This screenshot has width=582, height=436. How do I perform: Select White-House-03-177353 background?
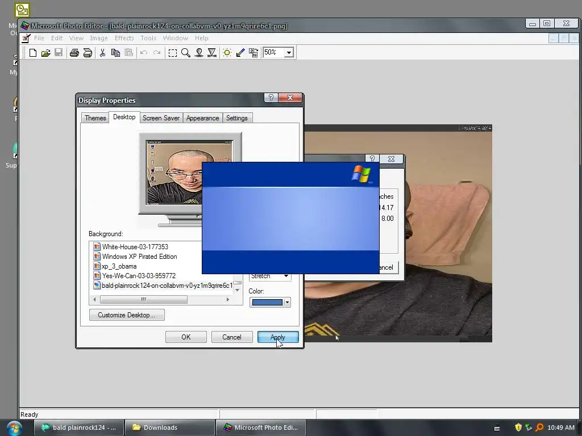[135, 246]
